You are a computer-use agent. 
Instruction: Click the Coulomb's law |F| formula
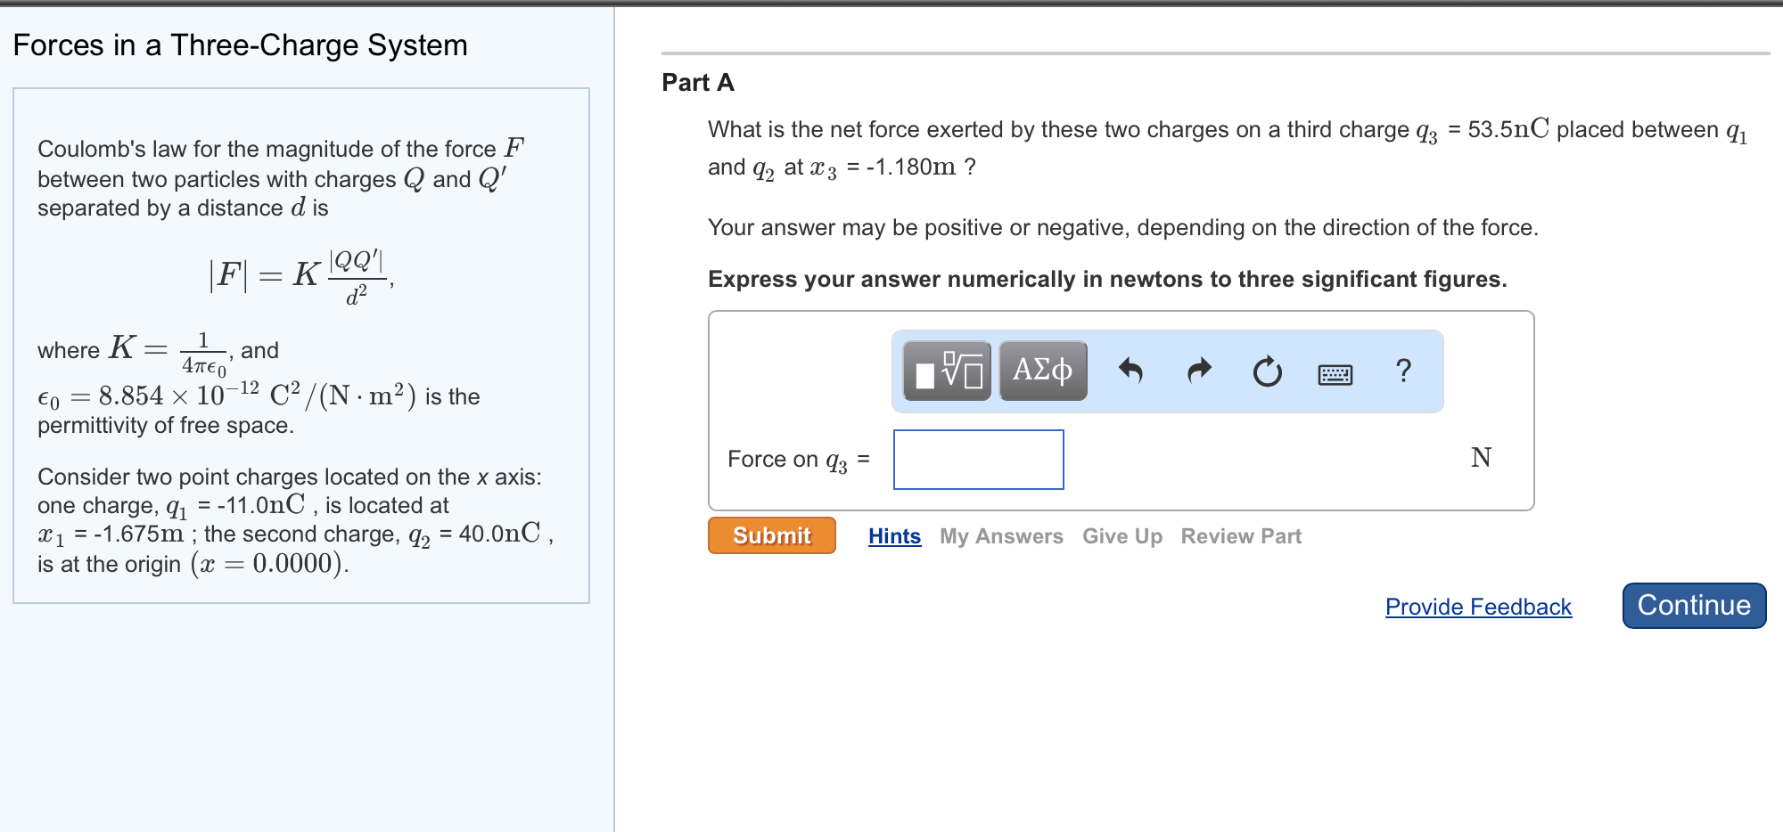300,276
